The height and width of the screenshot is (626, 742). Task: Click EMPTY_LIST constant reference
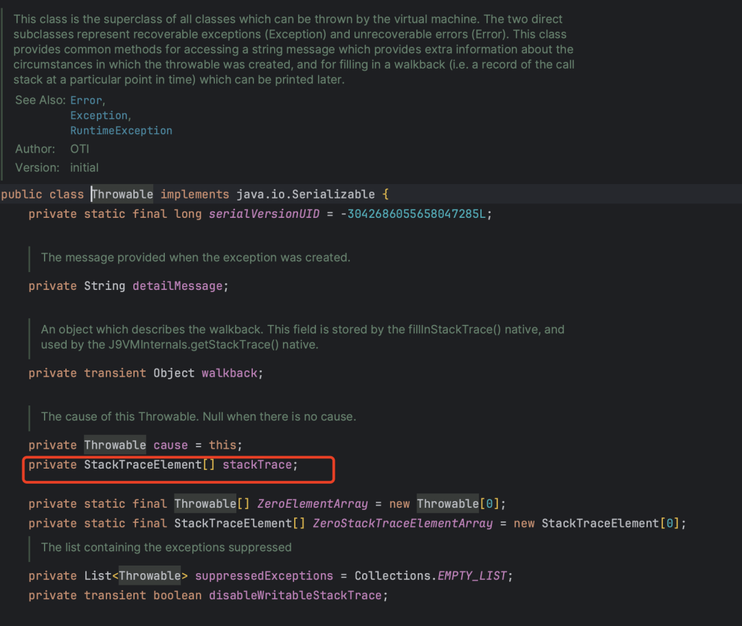click(472, 576)
